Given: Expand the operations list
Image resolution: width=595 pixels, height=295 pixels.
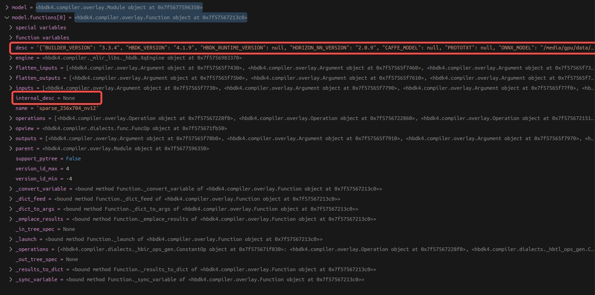Looking at the screenshot, I should coord(11,119).
